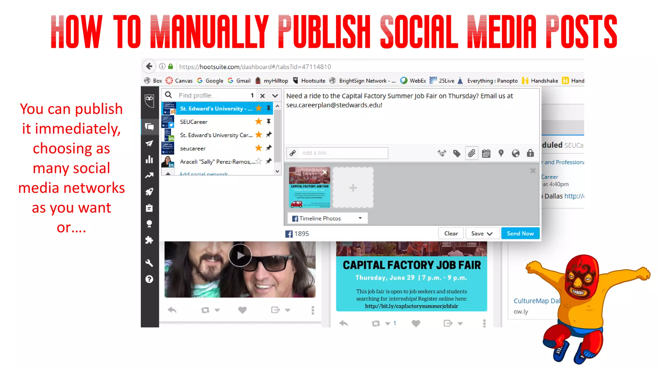The height and width of the screenshot is (370, 658).
Task: Remove the attached job fair image
Action: click(x=325, y=172)
